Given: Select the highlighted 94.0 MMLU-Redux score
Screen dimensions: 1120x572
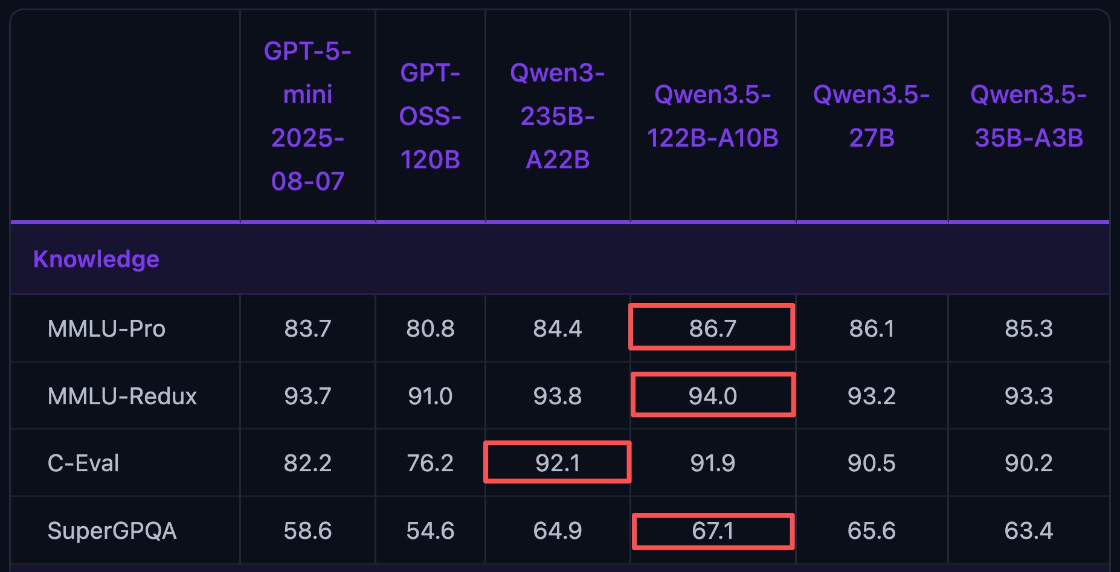Looking at the screenshot, I should coord(712,396).
